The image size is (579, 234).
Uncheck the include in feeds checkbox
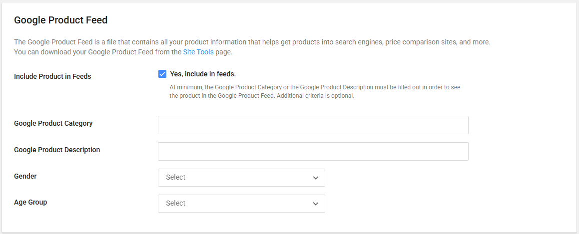[162, 74]
